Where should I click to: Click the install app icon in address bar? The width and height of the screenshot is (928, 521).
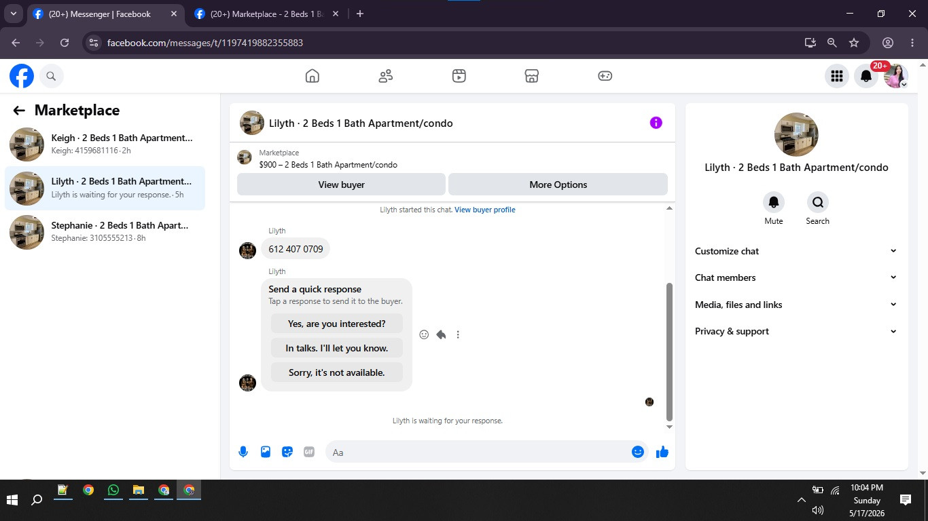click(x=810, y=43)
